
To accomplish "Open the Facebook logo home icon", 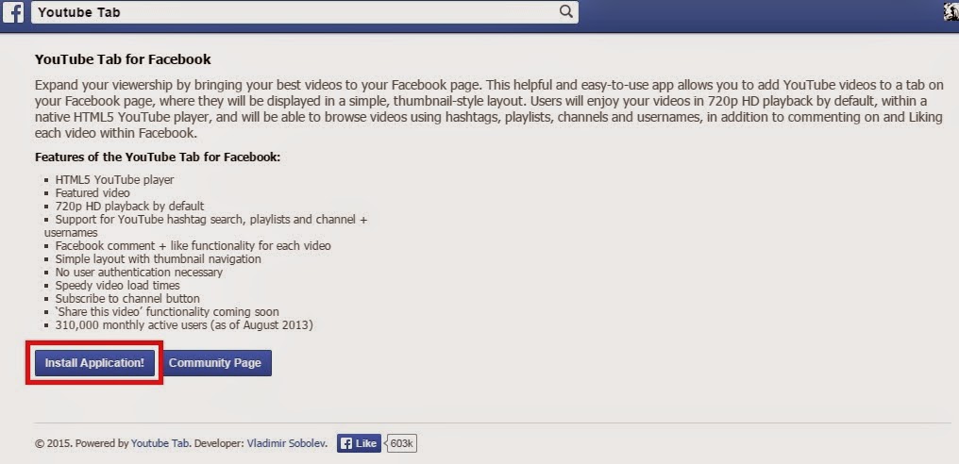I will point(13,12).
